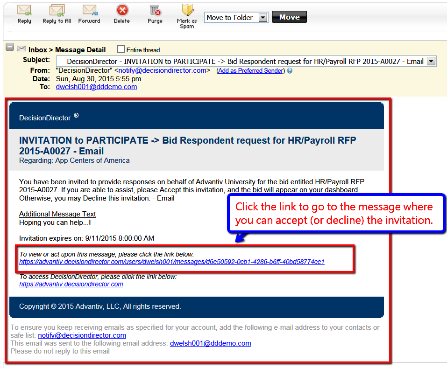Click the black Move button
The image size is (447, 368).
(289, 17)
